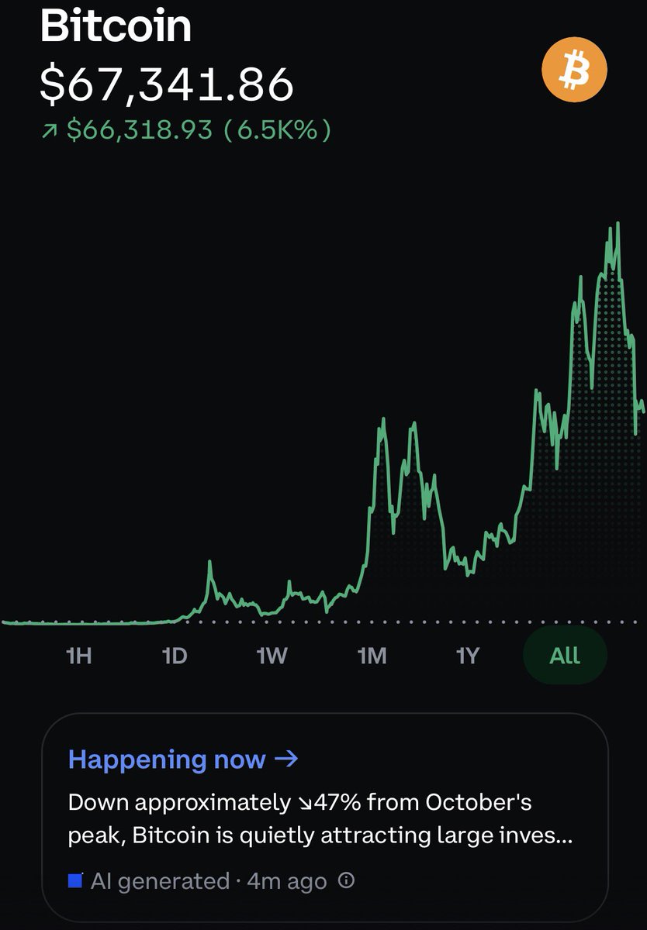Tap the $66,318.93 (6.5K%) gain text
Viewport: 647px width, 930px height.
(198, 131)
